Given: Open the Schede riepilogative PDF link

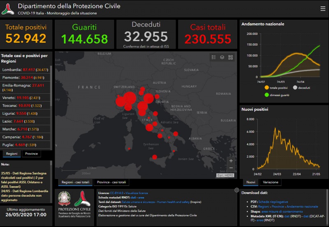Looking at the screenshot, I should coord(273,202).
